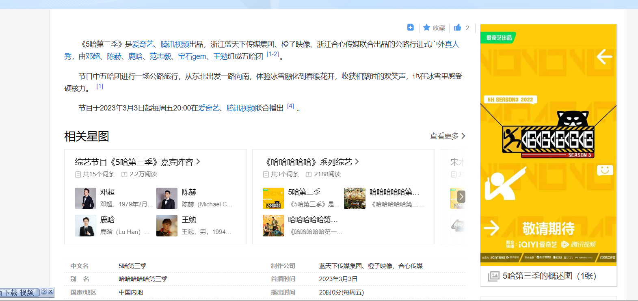The image size is (638, 301).
Task: Click the 鹿晗 portrait thumbnail
Action: pos(85,225)
